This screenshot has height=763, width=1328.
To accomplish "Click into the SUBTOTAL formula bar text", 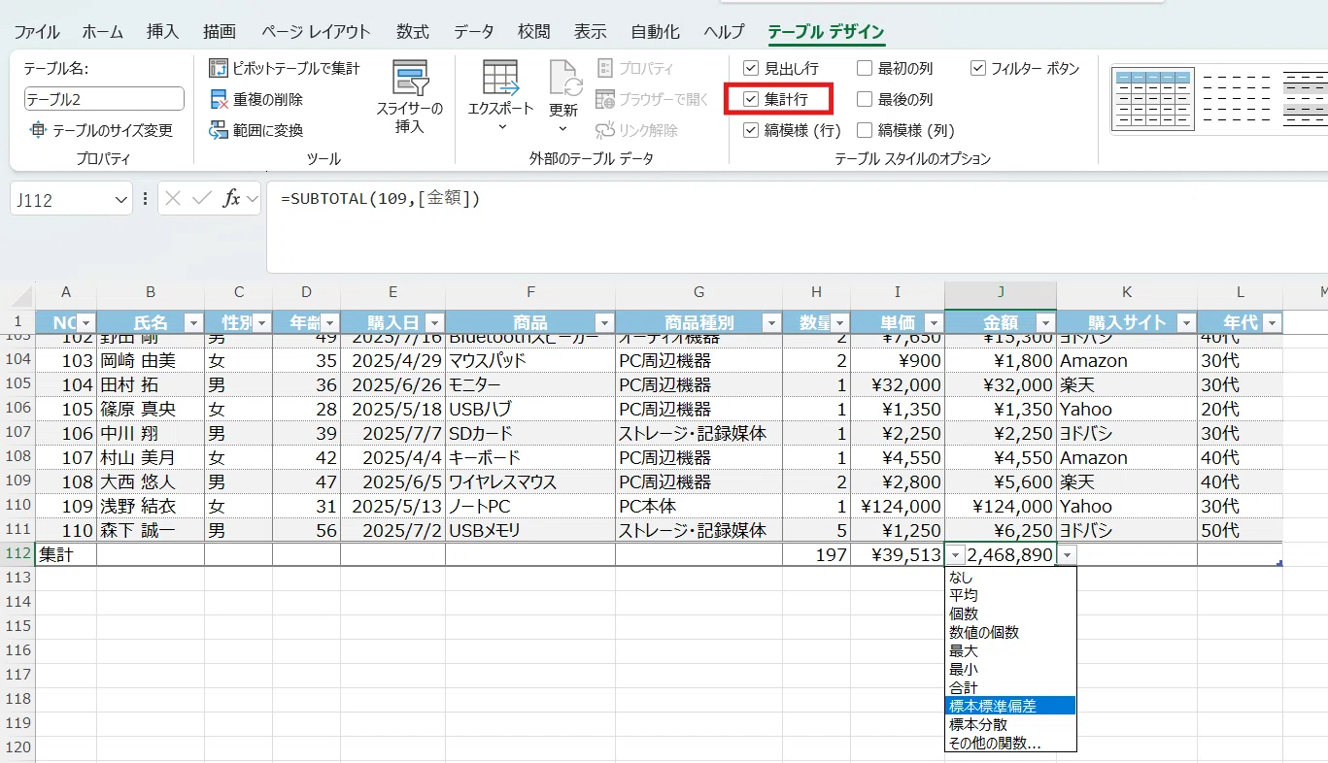I will 381,198.
